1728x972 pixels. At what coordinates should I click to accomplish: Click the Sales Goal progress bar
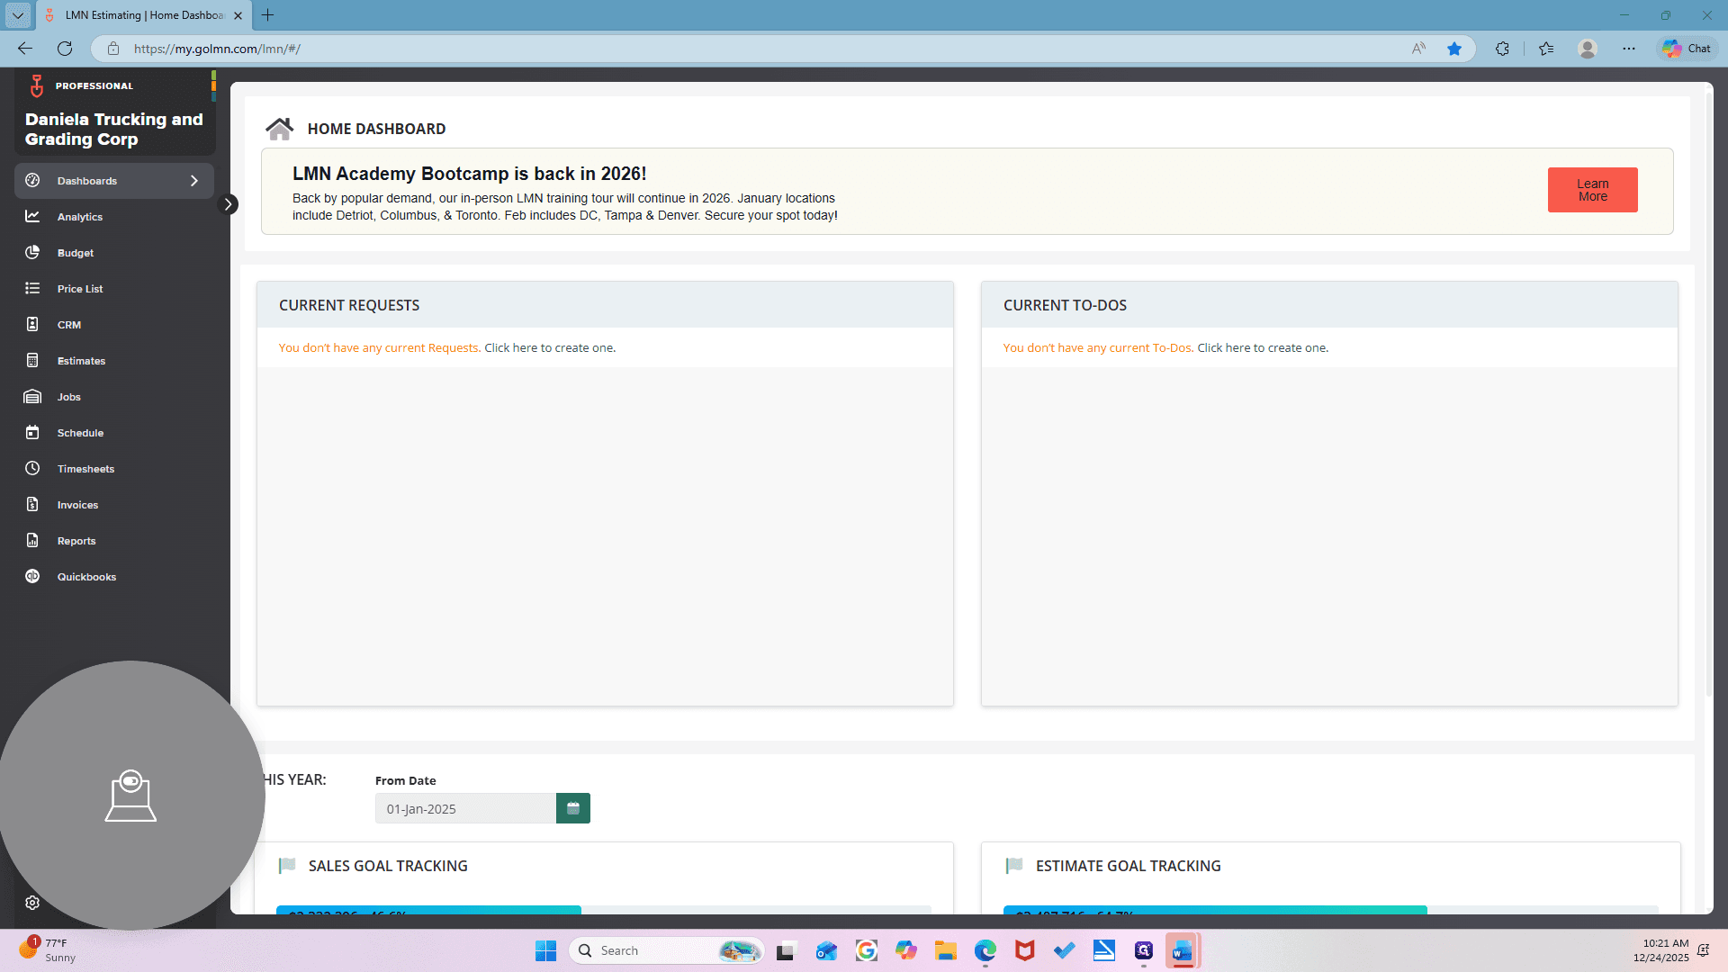(603, 910)
